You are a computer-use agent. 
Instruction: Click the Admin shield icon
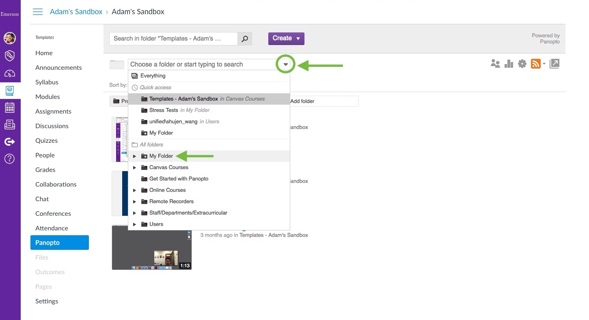pos(10,56)
